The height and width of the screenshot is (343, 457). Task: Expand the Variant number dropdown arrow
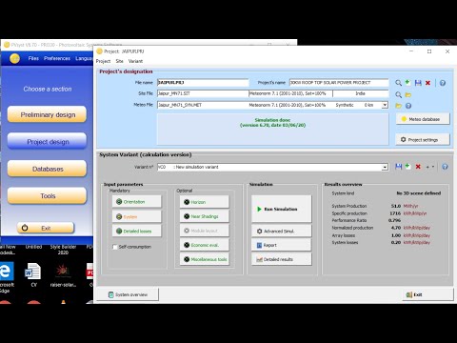(x=385, y=167)
